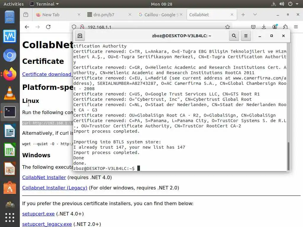Open a new Firefox tab
The image size is (303, 227).
(x=243, y=15)
